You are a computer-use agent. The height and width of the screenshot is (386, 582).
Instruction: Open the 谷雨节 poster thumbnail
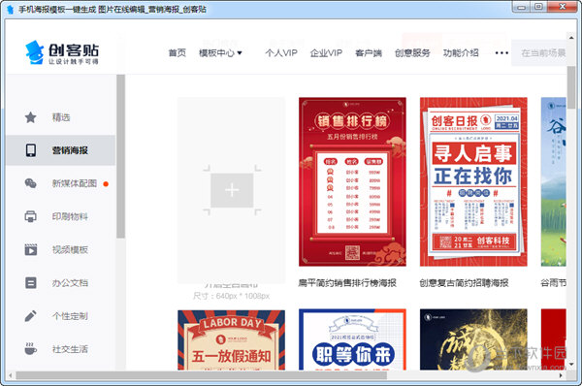click(554, 182)
